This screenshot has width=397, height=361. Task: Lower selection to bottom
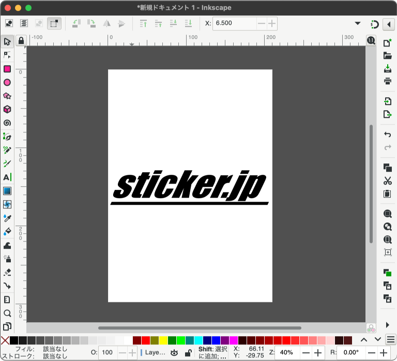188,24
